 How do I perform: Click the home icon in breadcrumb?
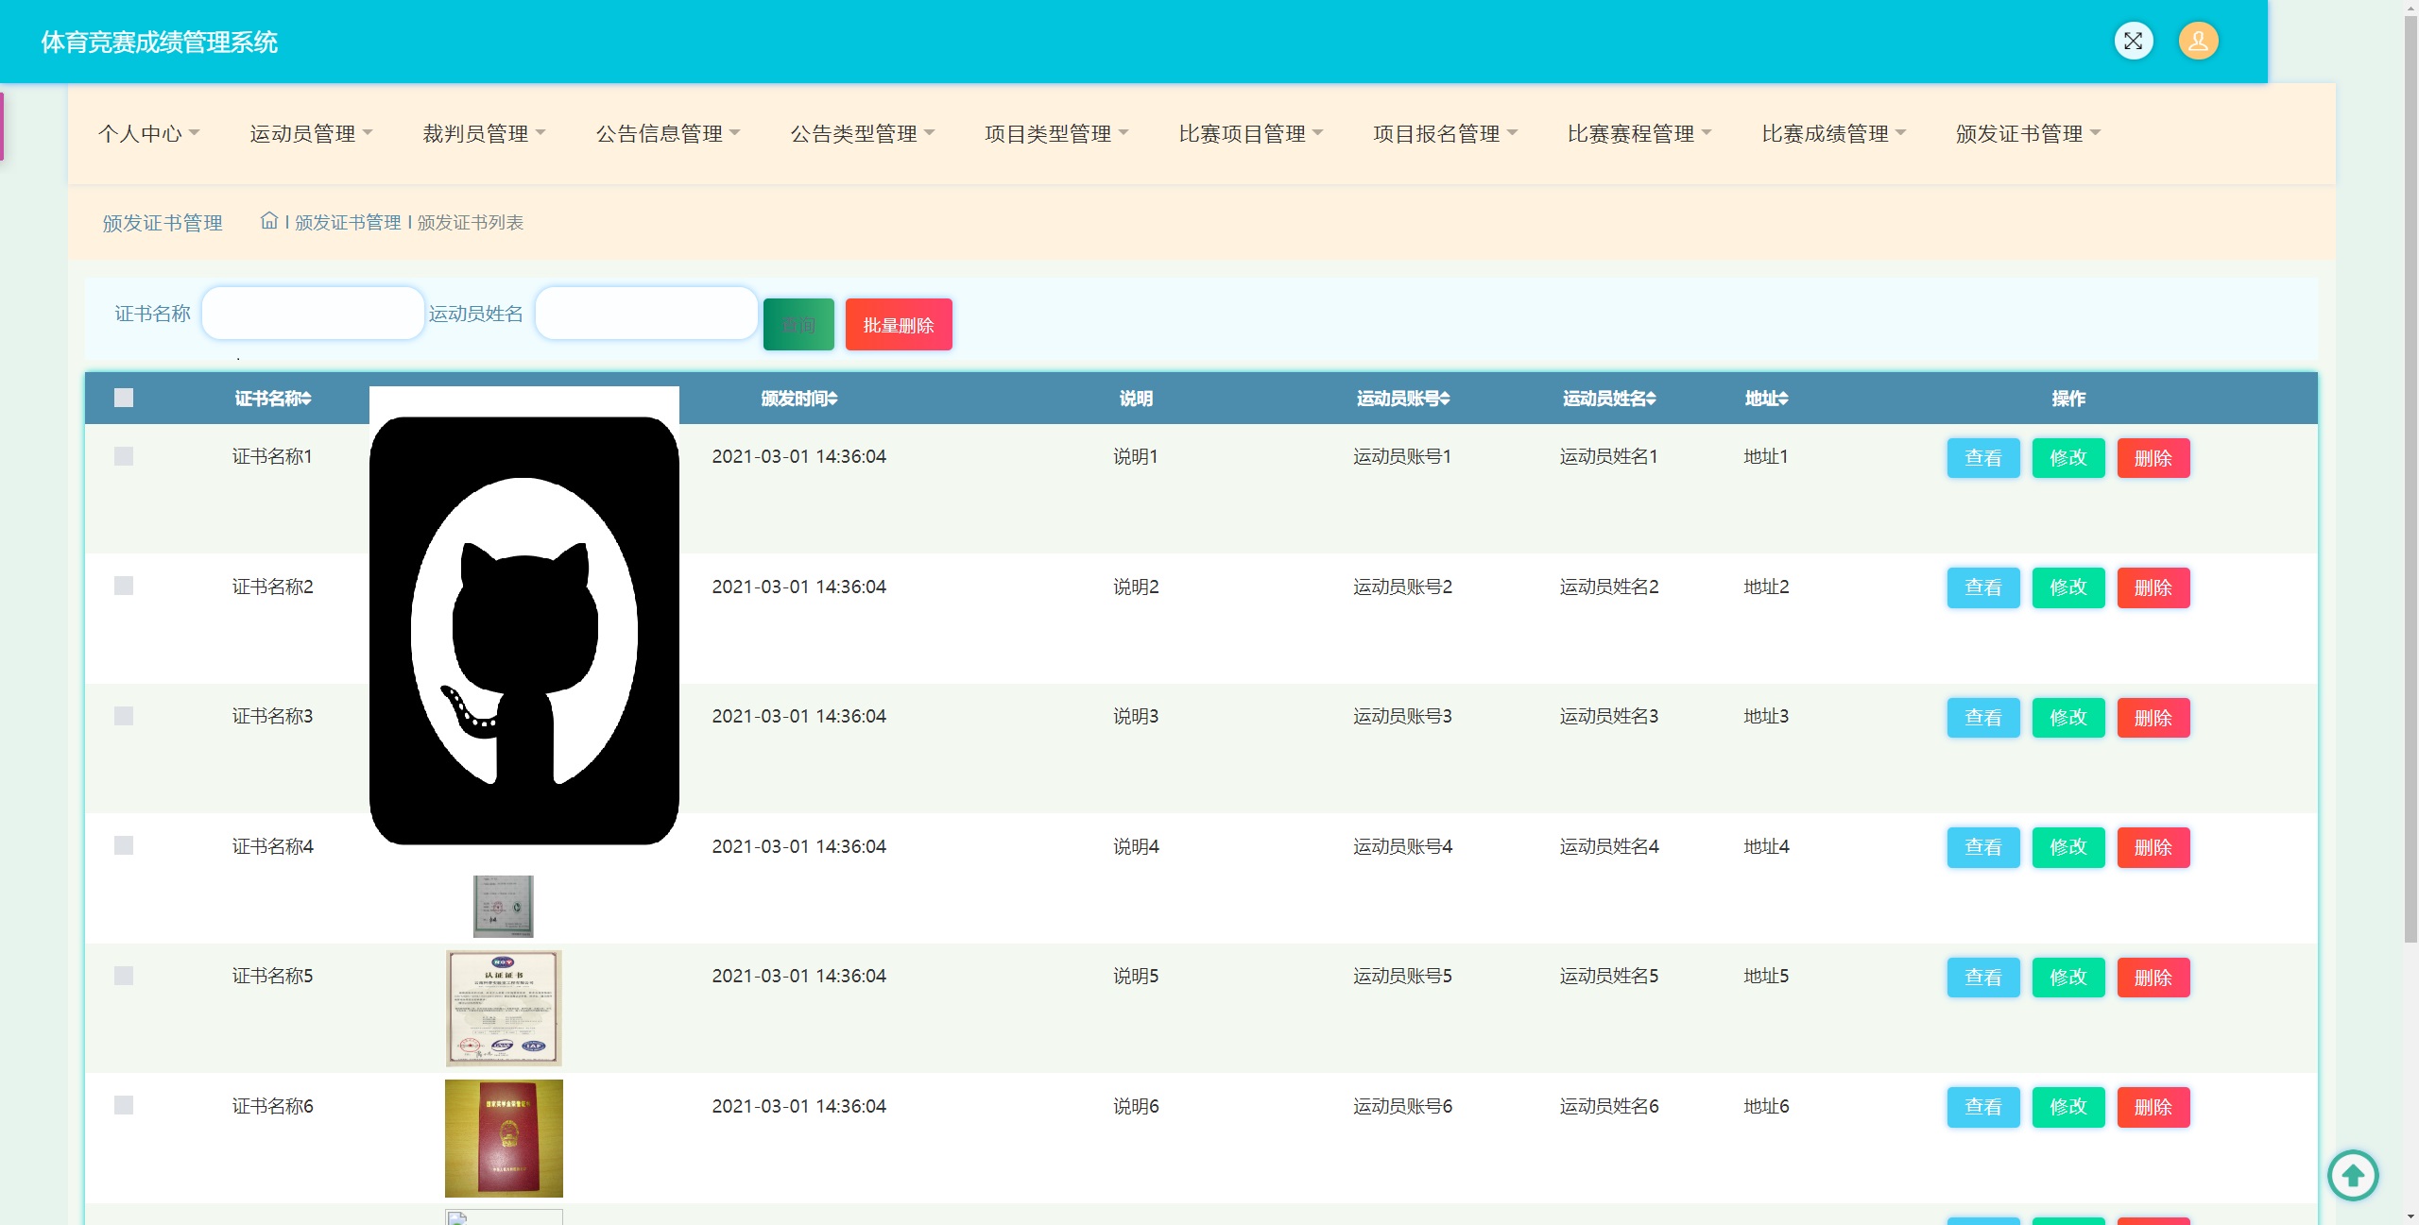269,221
